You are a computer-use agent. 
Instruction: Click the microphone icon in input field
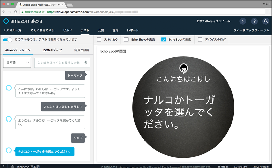[x=86, y=63]
